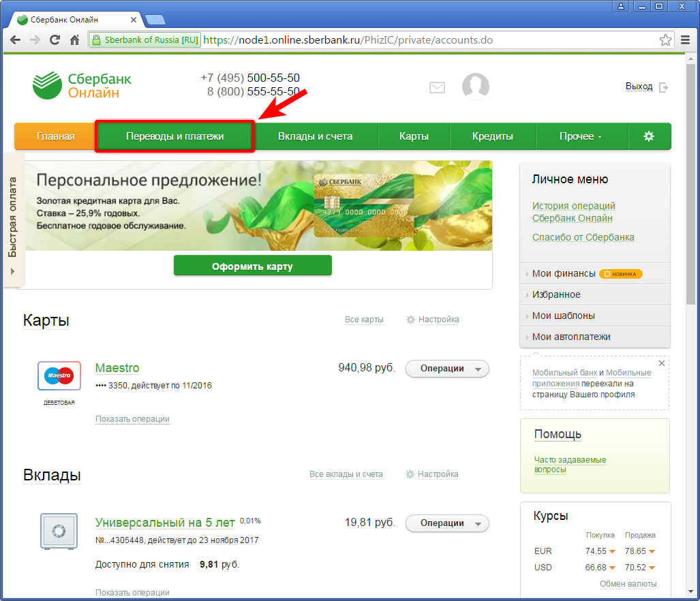Expand the Быстрая оплата side panel
This screenshot has width=700, height=601.
tap(13, 220)
